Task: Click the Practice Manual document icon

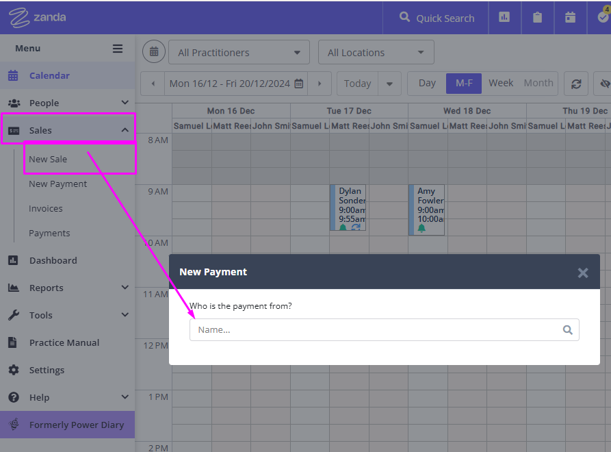Action: [x=13, y=342]
